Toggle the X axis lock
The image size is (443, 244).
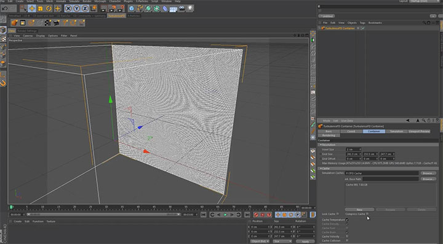68,9
